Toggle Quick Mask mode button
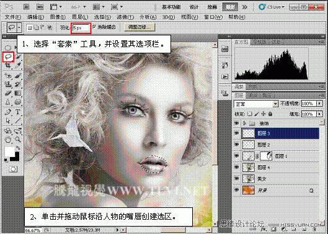Screen dimensions: 328x234 13,169
